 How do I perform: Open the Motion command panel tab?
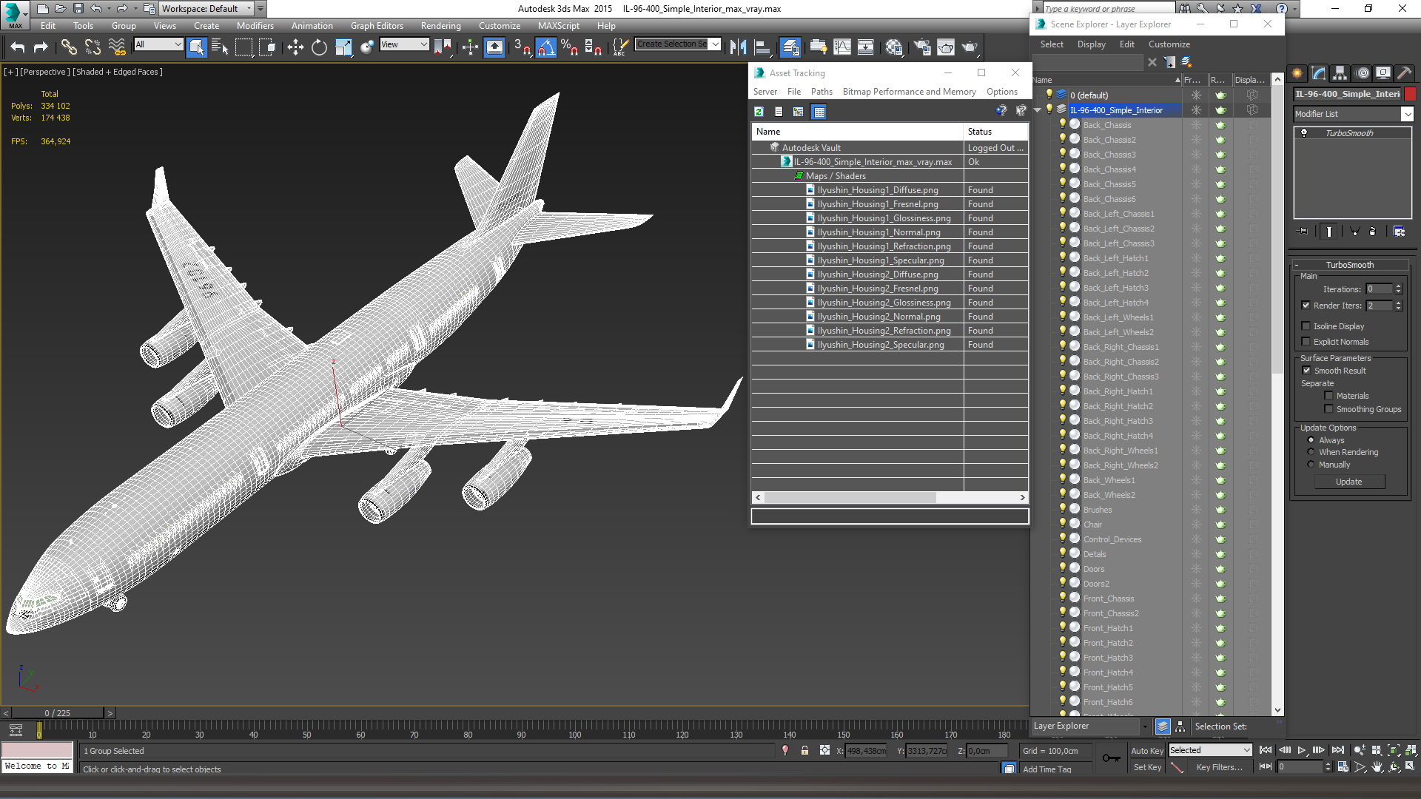(x=1363, y=73)
